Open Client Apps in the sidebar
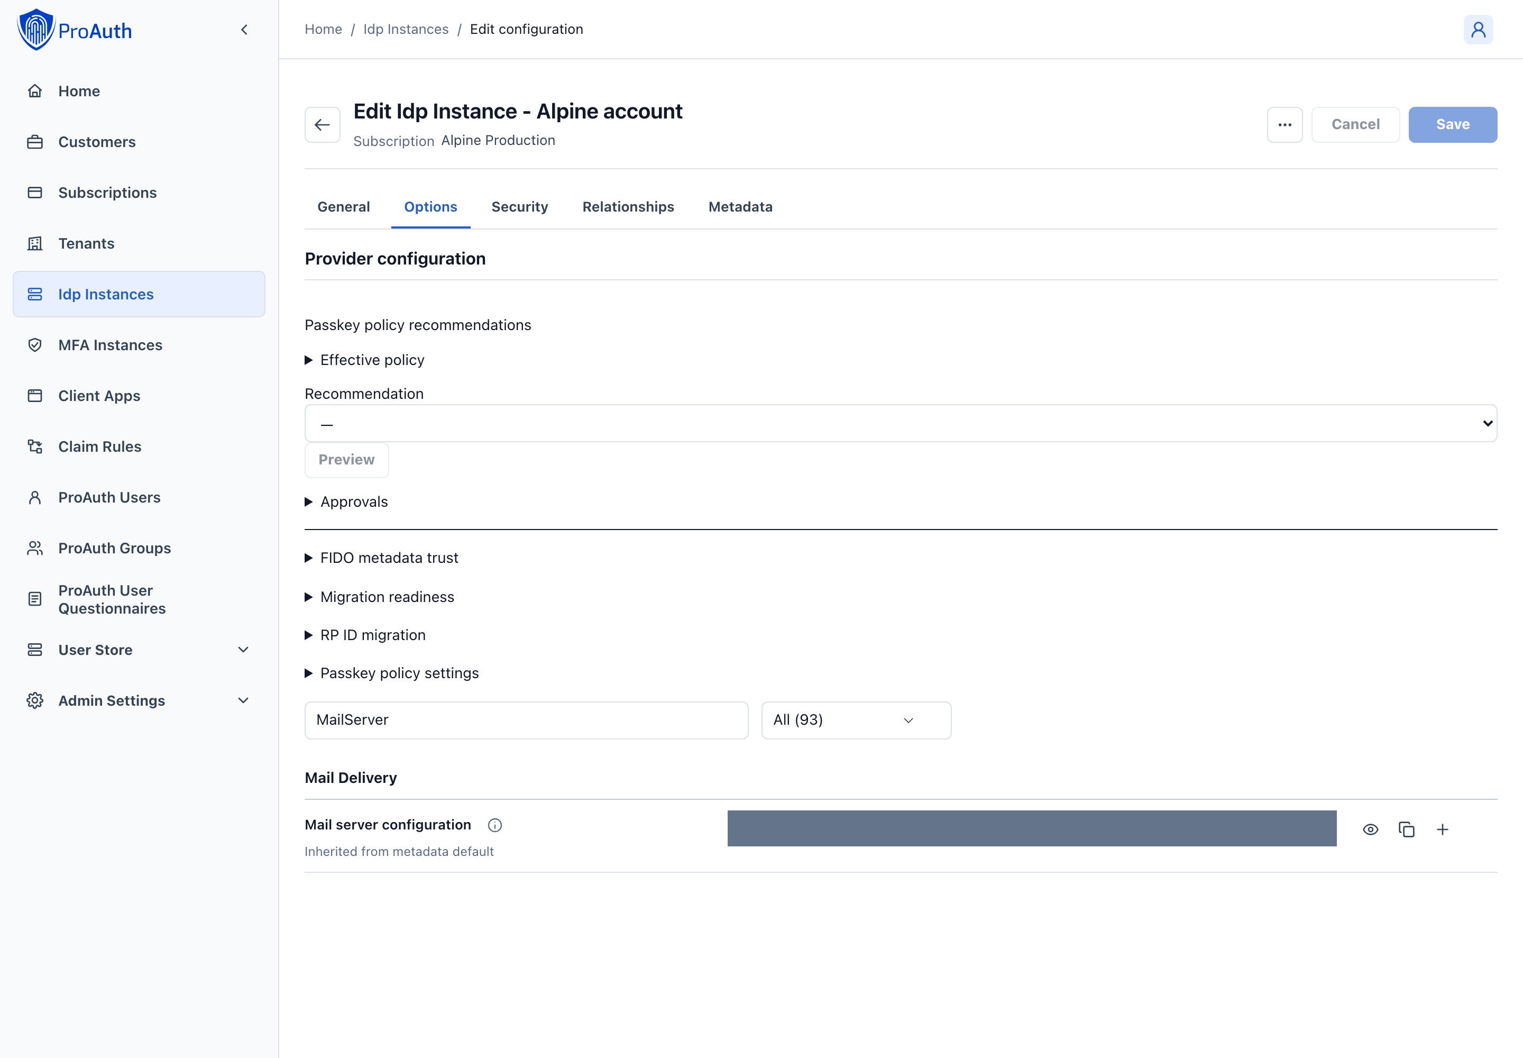Image resolution: width=1523 pixels, height=1058 pixels. [139, 396]
